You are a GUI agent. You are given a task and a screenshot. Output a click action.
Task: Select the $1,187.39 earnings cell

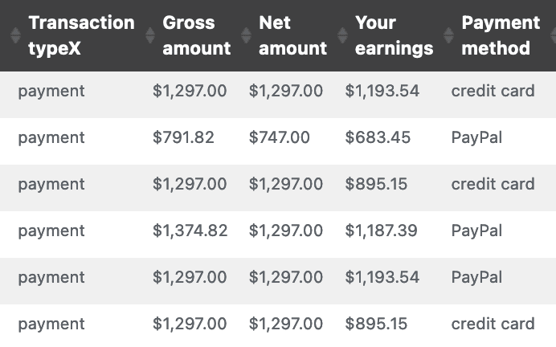tap(381, 231)
